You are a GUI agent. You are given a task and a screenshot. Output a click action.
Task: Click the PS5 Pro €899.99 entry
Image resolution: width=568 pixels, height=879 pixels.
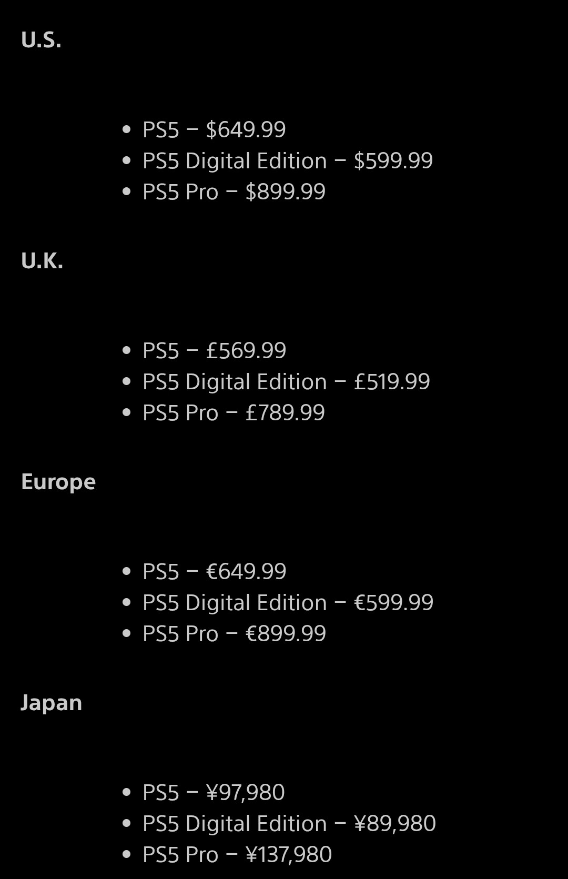234,633
